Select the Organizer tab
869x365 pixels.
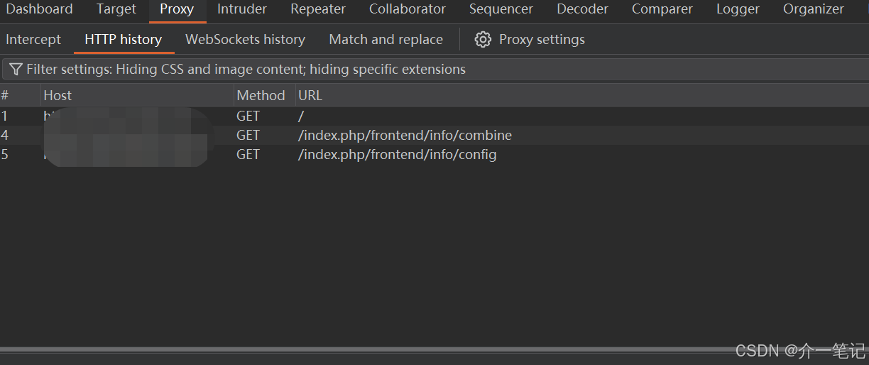(814, 9)
